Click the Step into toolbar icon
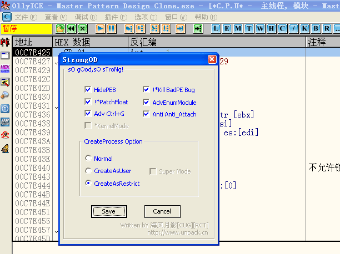Viewport: 340px width, 254px height. pyautogui.click(x=129, y=29)
